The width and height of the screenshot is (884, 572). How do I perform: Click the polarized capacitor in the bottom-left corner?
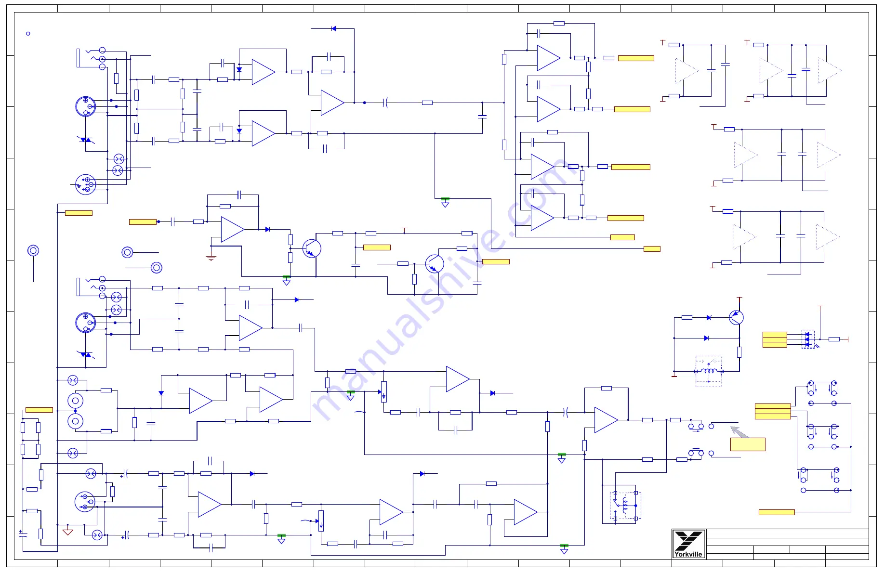pos(23,534)
